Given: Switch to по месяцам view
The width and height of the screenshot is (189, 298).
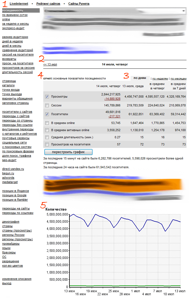Looking at the screenshot, I should click(179, 79).
